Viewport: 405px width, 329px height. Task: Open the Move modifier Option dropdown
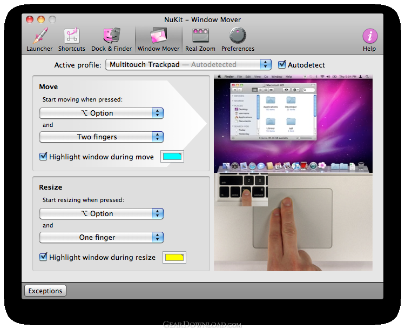click(x=102, y=113)
